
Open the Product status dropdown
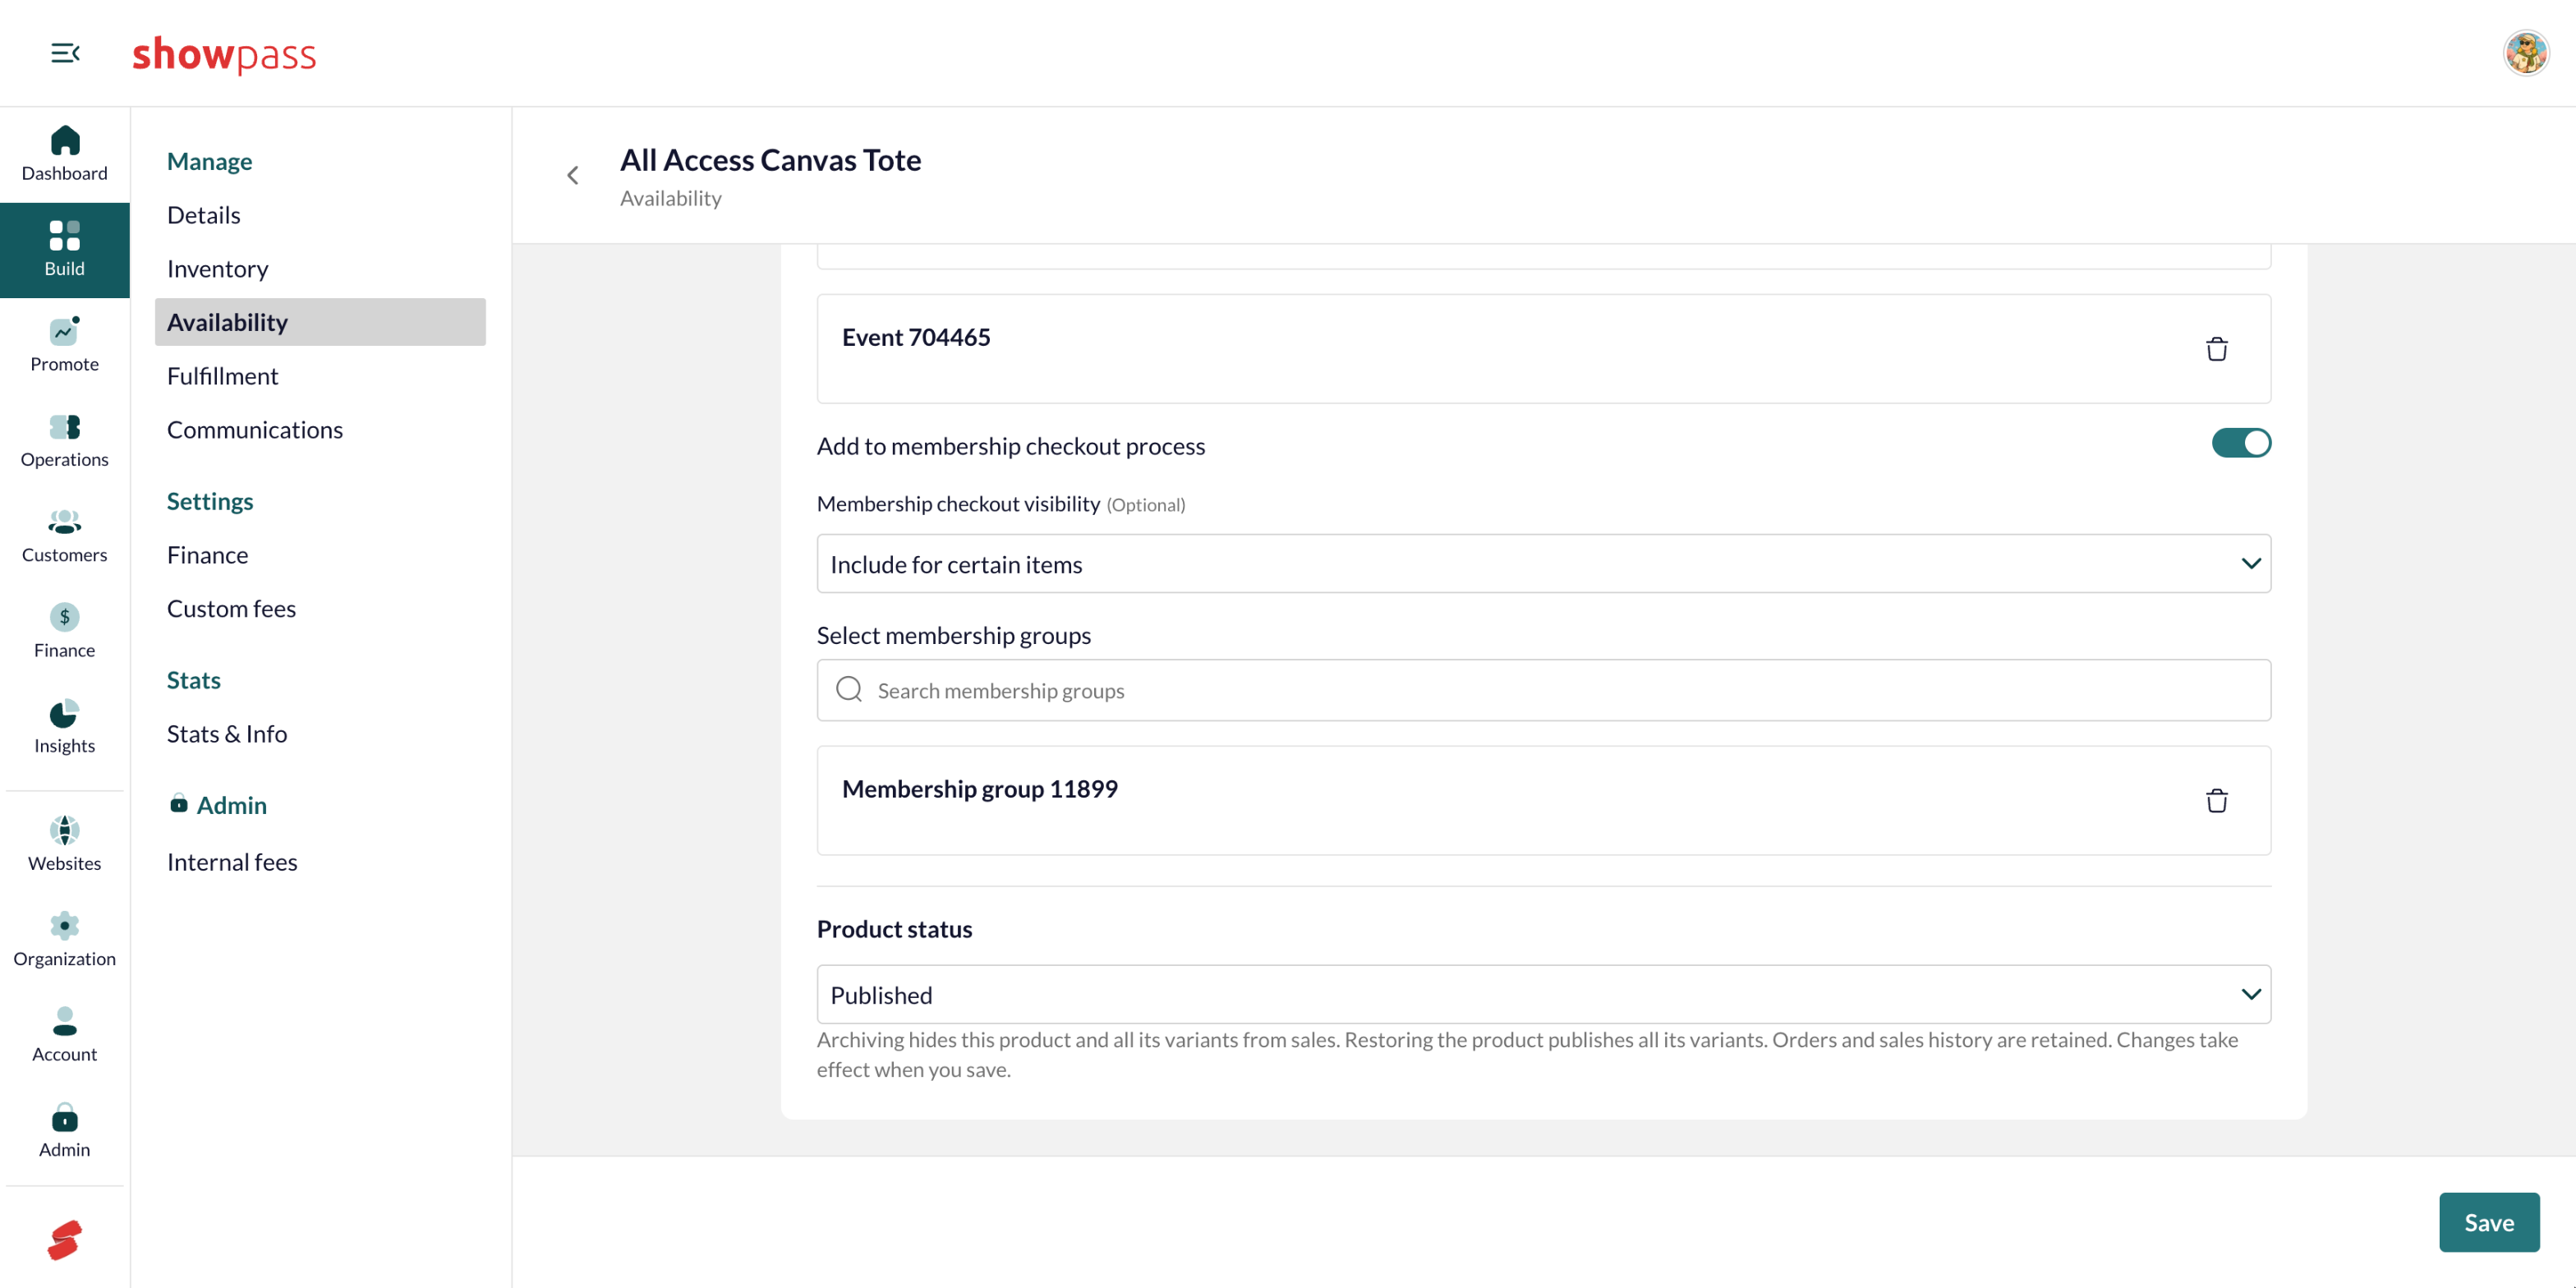(x=1543, y=994)
